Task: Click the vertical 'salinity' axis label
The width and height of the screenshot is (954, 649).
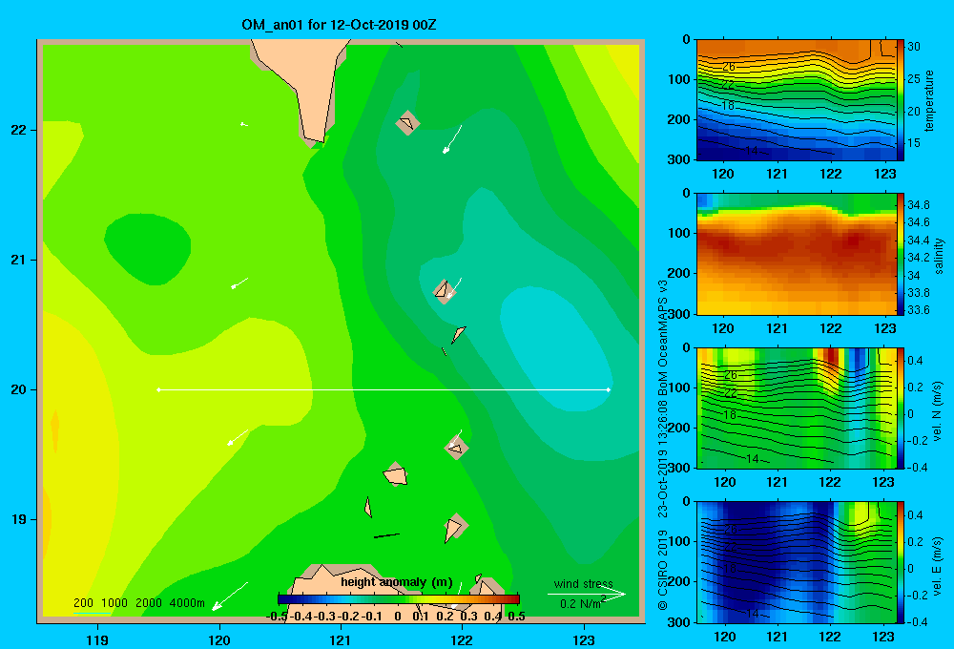Action: (x=939, y=256)
